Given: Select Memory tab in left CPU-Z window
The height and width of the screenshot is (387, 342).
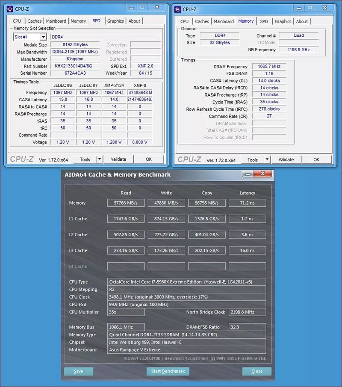Looking at the screenshot, I should pos(78,21).
